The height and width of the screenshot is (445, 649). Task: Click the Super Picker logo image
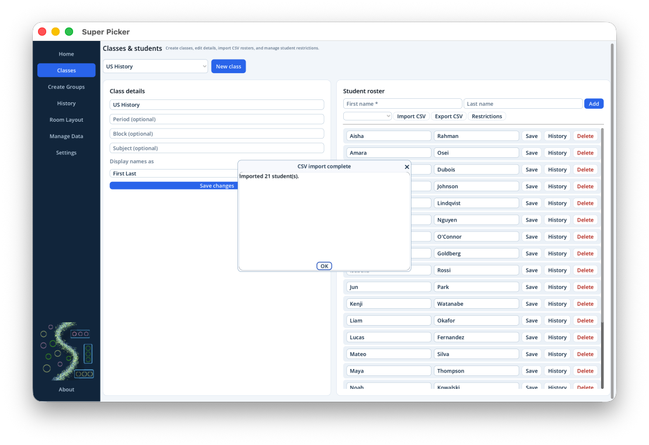(x=67, y=351)
